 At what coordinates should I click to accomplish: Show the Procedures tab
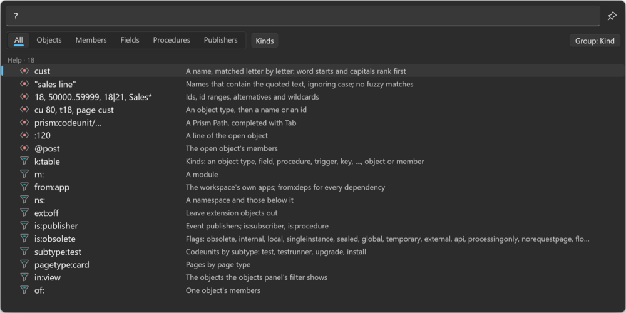pos(172,40)
